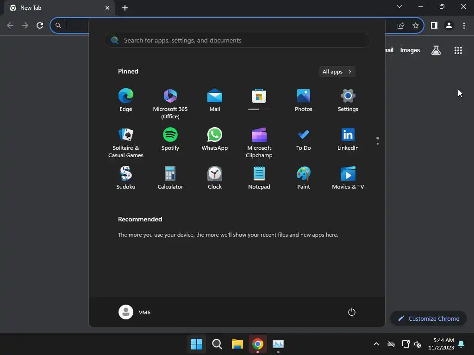Open Chrome tab search chevron
This screenshot has height=355, width=474.
click(x=399, y=6)
